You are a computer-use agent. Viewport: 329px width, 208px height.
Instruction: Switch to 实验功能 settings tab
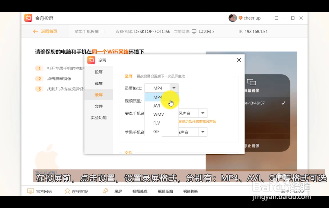tap(99, 118)
